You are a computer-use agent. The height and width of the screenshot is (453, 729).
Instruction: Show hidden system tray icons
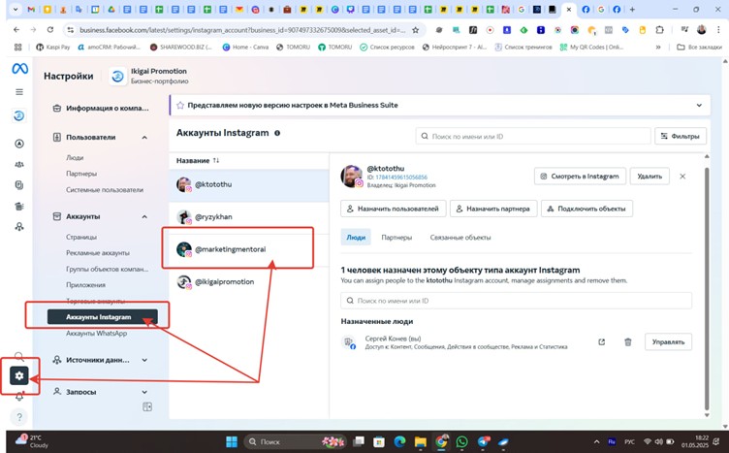pos(596,441)
